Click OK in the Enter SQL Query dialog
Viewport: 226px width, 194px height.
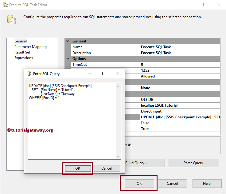point(78,168)
